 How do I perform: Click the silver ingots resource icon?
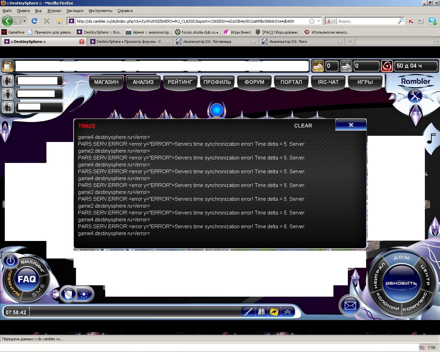coord(346,66)
